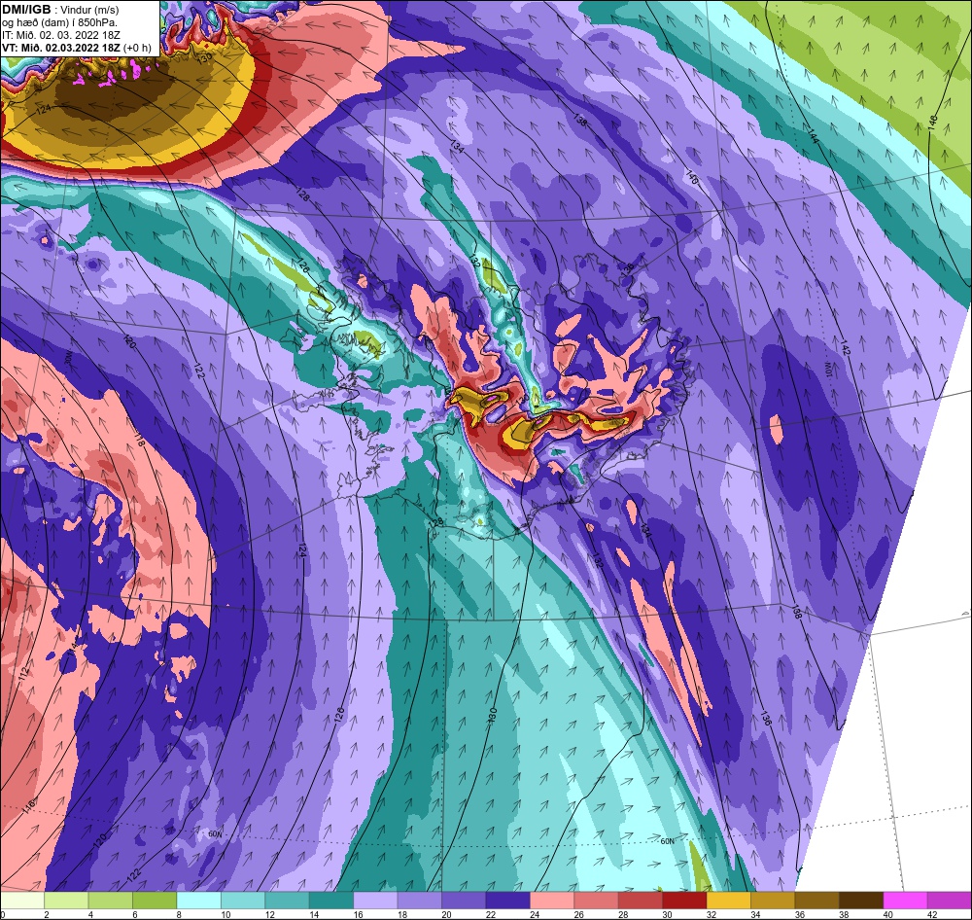Click the '140' height contour label

(x=692, y=178)
